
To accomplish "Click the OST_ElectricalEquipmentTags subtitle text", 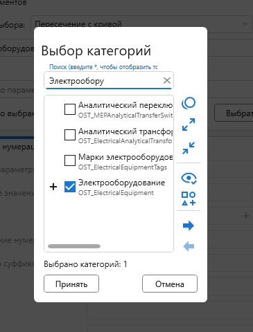I will (x=123, y=167).
